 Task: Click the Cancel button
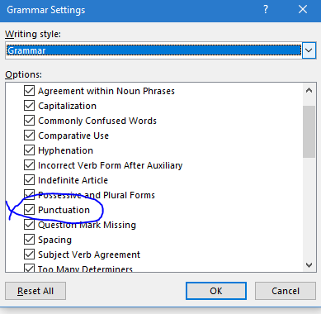pyautogui.click(x=286, y=291)
